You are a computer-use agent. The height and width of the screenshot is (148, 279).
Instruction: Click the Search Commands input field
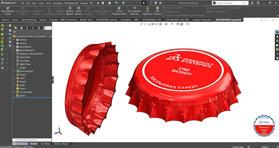[x=229, y=3]
